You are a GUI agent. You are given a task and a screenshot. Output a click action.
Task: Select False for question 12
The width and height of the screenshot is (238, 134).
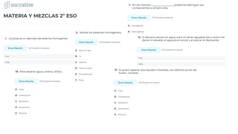(x=181, y=64)
